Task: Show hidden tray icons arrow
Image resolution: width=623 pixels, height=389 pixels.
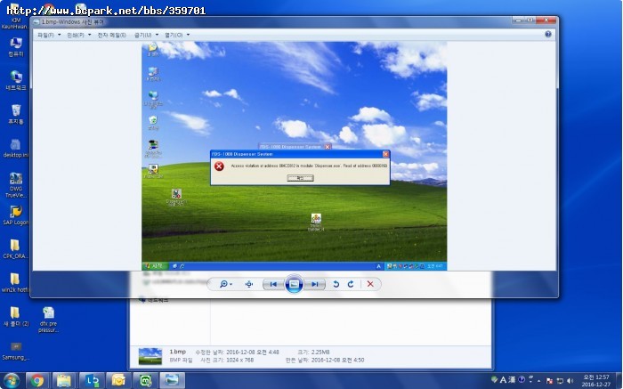Action: pos(538,381)
